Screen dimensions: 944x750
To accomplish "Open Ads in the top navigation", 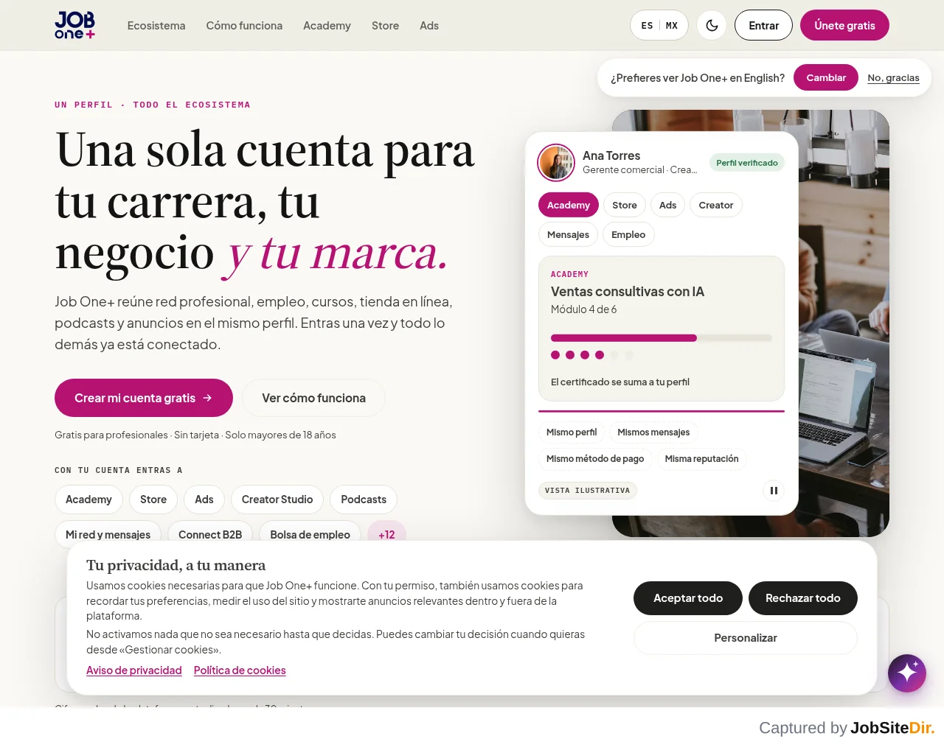I will click(x=429, y=25).
